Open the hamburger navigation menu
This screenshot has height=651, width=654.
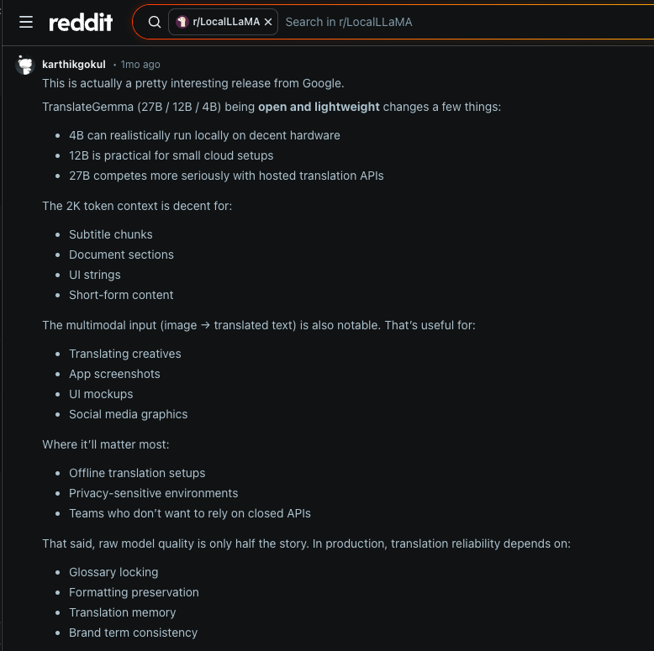coord(26,23)
